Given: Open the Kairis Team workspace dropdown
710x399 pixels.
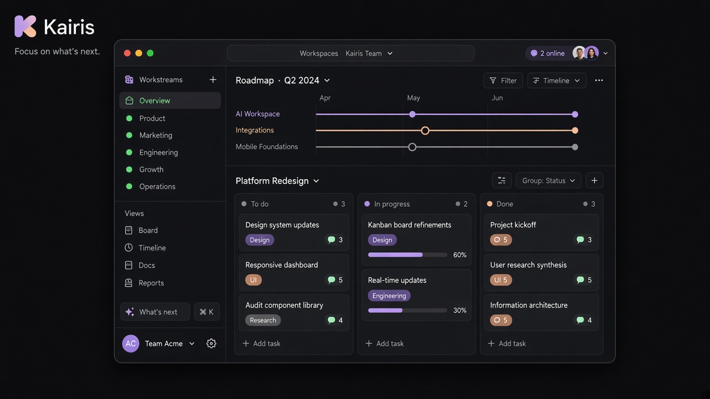Looking at the screenshot, I should tap(369, 53).
